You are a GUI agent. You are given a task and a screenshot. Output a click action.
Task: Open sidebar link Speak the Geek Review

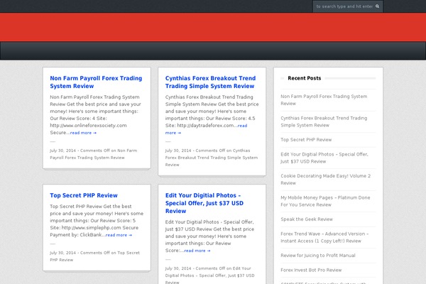307,219
